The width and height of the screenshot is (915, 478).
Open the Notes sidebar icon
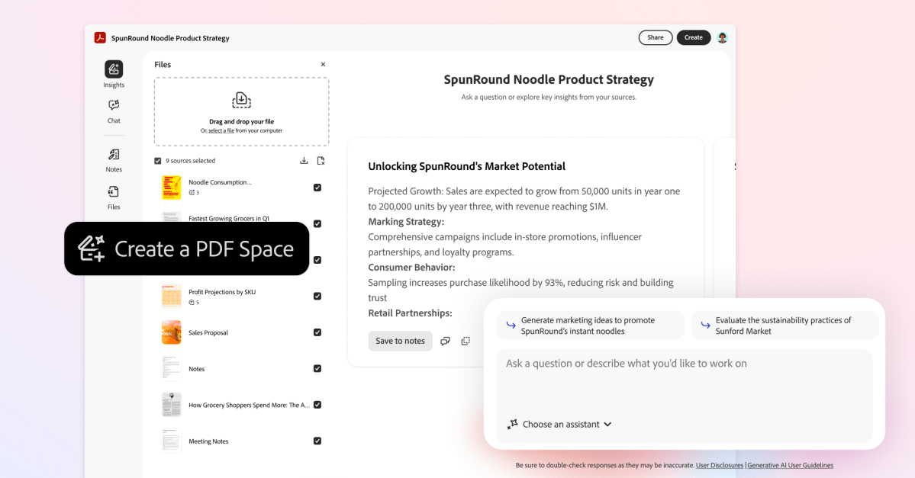(x=114, y=155)
